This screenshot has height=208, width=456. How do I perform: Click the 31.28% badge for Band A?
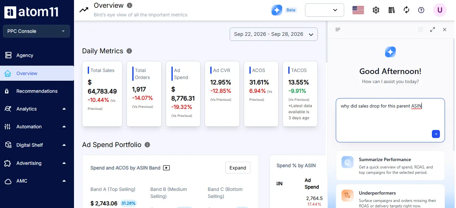(129, 203)
